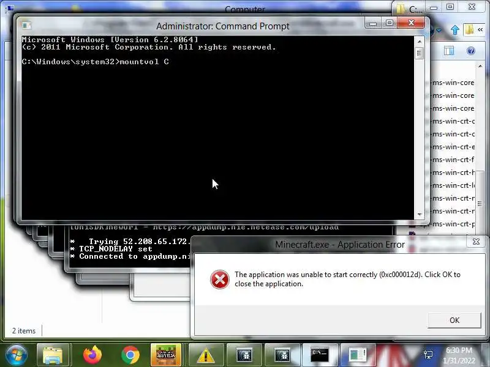Close the C:... Explorer window
This screenshot has width=490, height=367.
click(x=472, y=7)
